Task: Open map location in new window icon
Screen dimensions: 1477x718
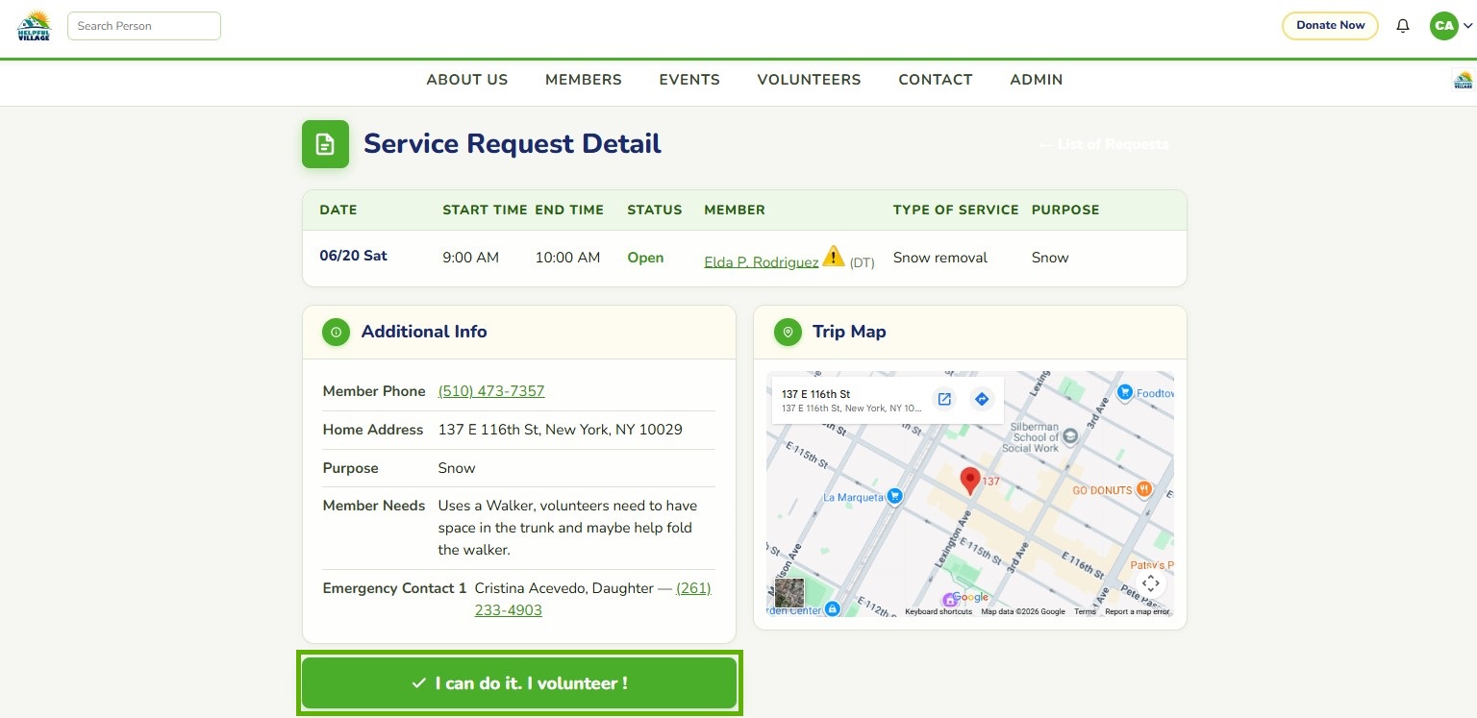Action: point(944,399)
